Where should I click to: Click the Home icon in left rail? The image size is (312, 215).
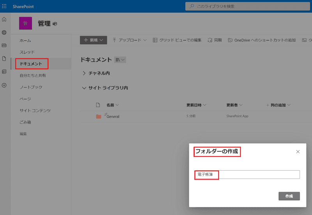coord(4,19)
